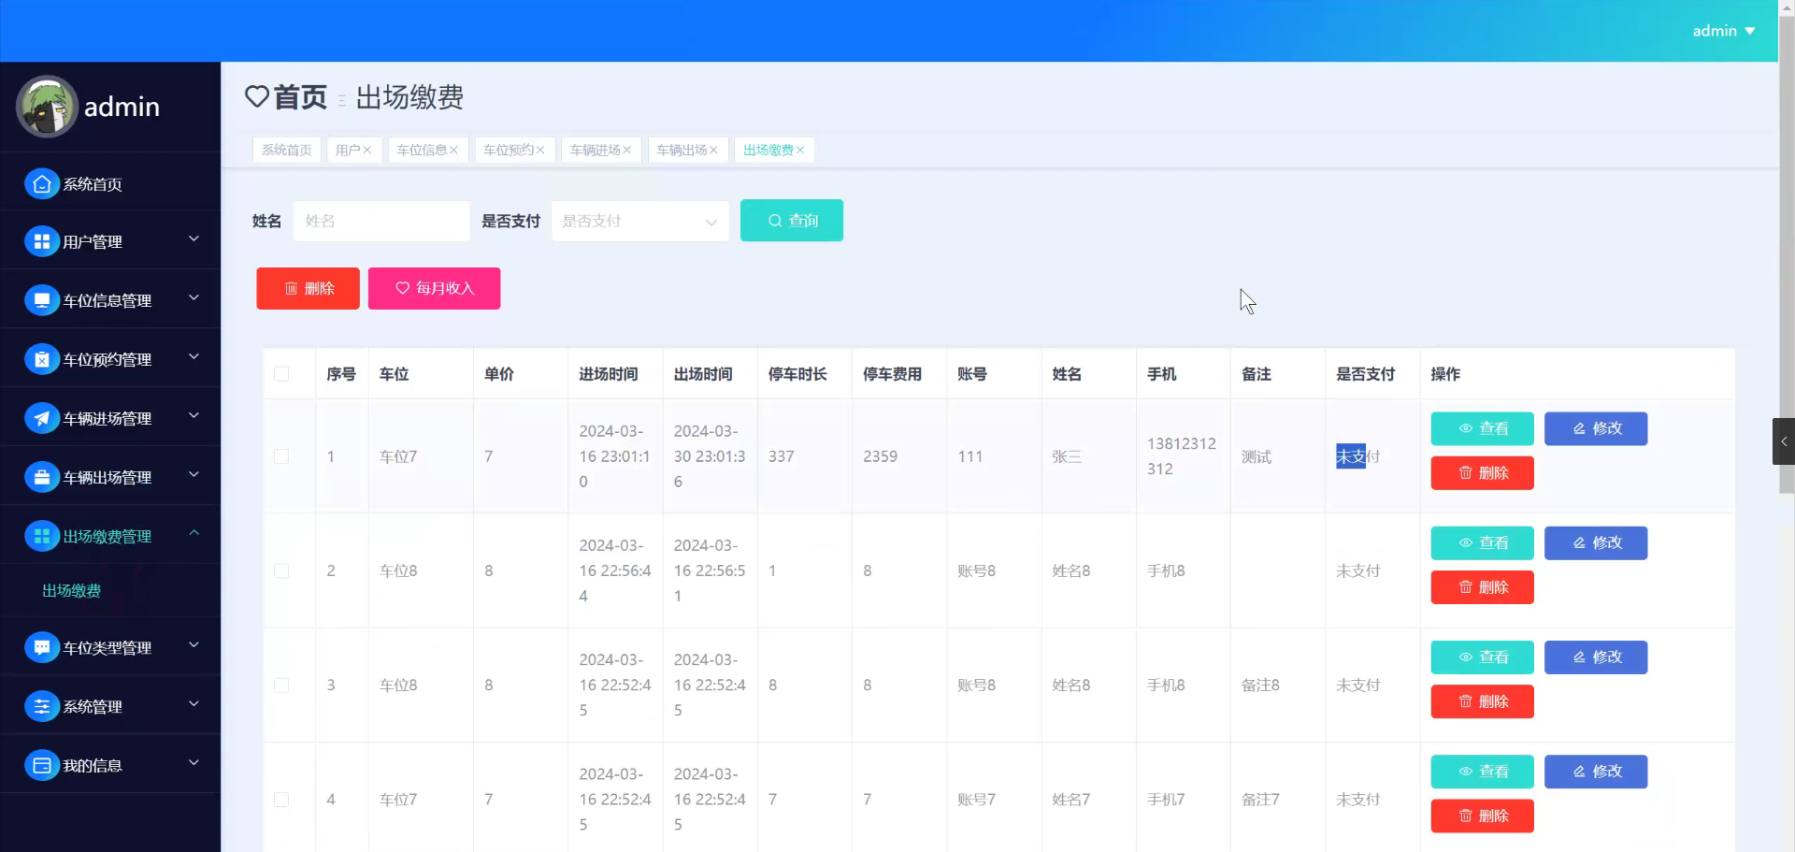Click the heart icon beside 首页
This screenshot has width=1795, height=852.
(257, 96)
